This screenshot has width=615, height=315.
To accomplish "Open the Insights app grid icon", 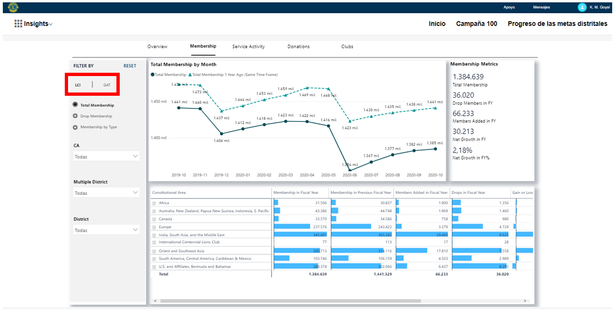I will point(18,23).
